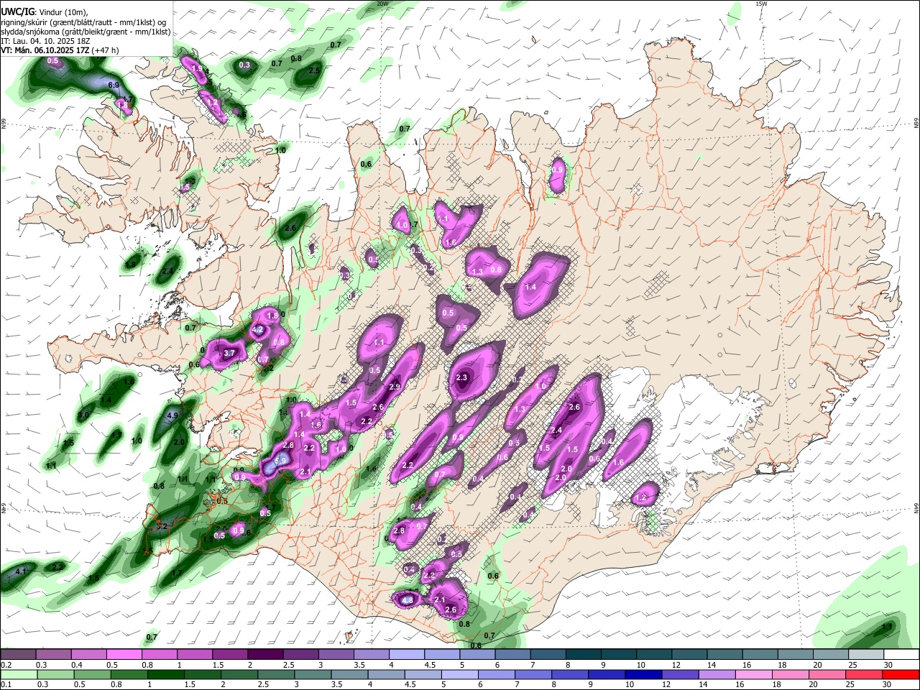Click the 'Vindur (10m)' header text

tap(63, 11)
